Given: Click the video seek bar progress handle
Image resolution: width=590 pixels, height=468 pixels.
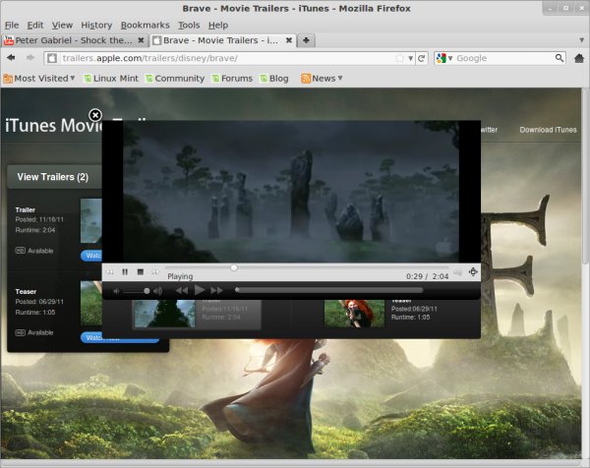Looking at the screenshot, I should point(234,267).
